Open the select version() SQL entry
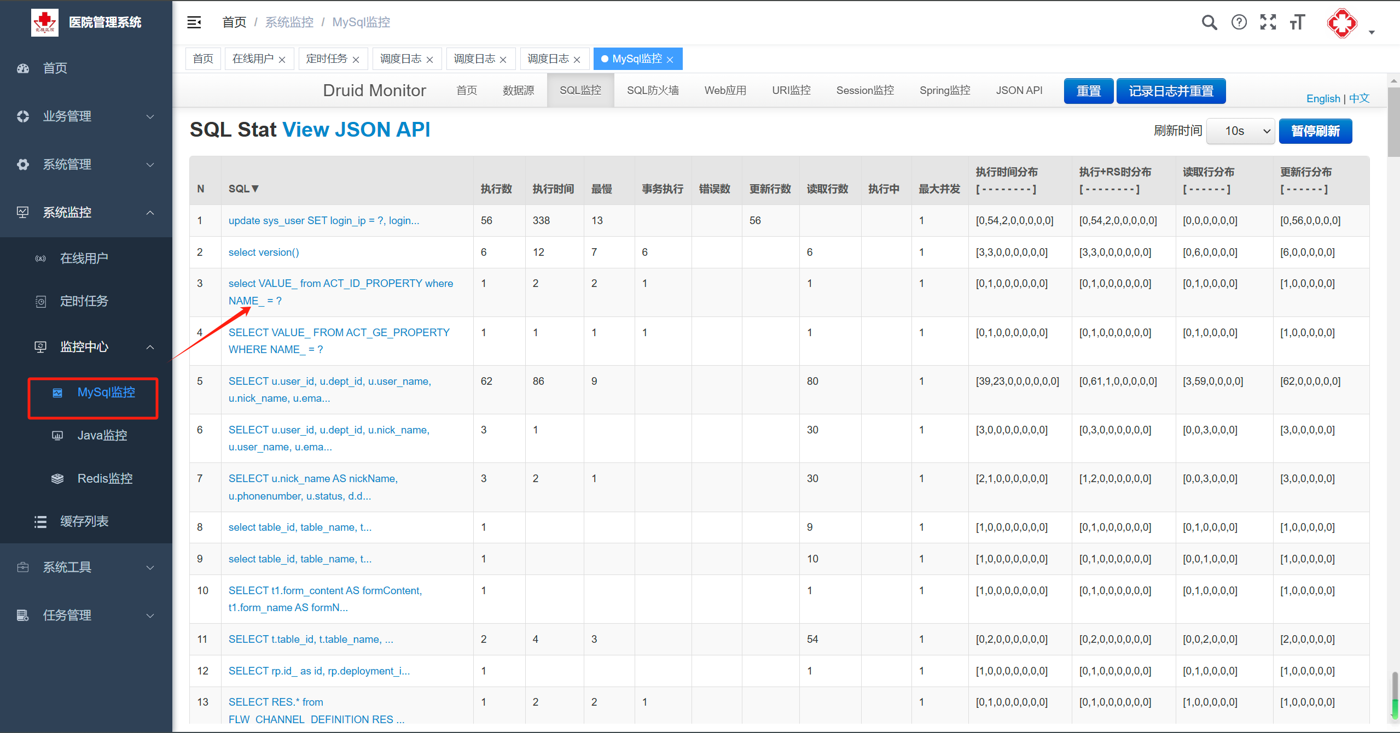Viewport: 1400px width, 733px height. click(x=264, y=252)
